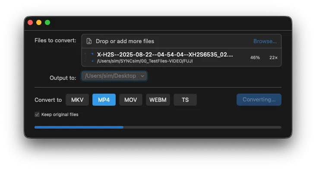
Task: Select MKV output format
Action: click(x=77, y=100)
